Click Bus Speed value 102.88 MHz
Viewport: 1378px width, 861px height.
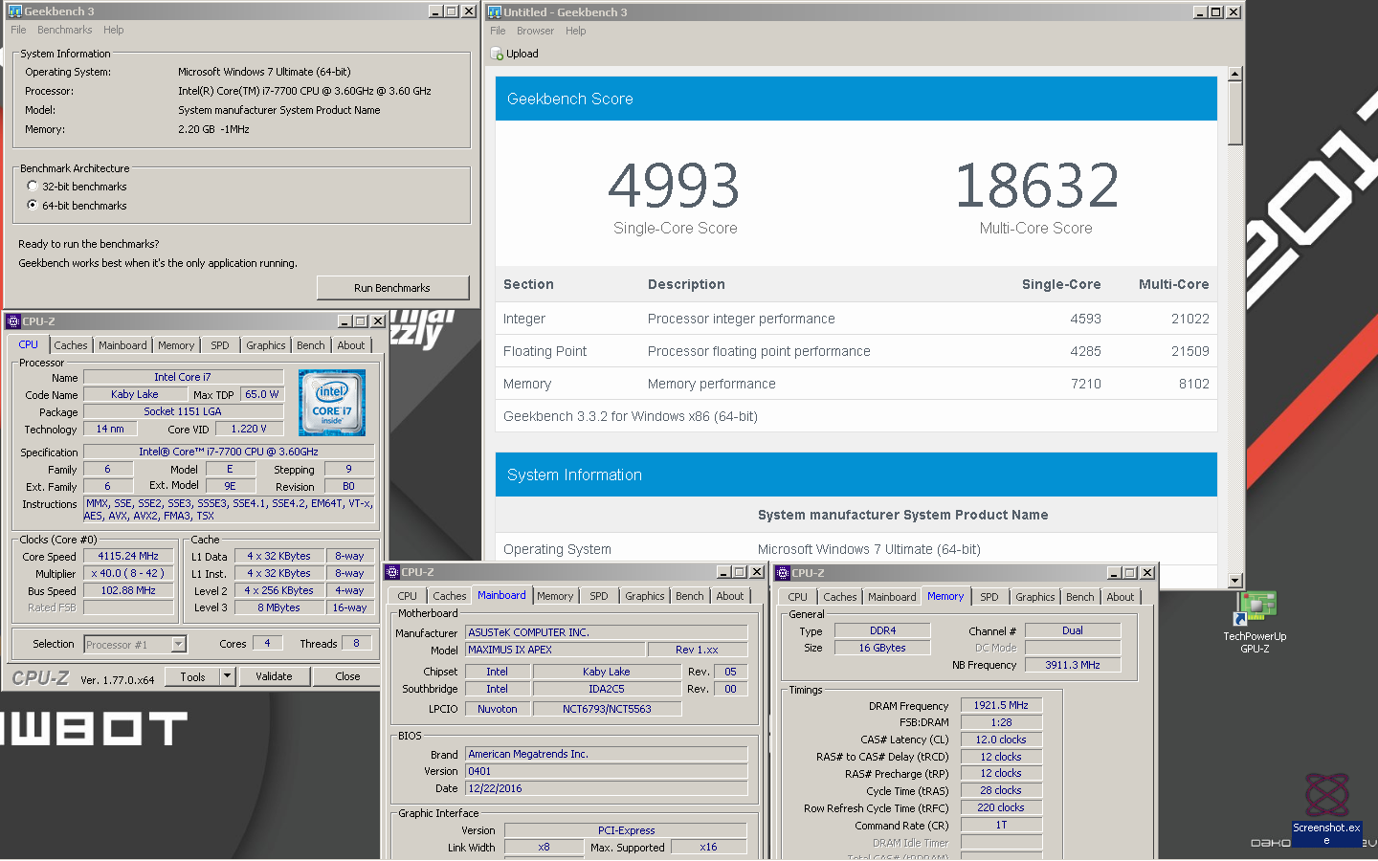(x=128, y=590)
